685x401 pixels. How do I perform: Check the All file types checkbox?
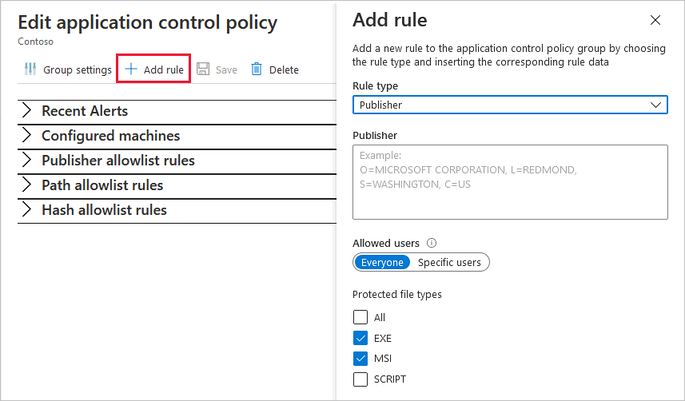360,317
